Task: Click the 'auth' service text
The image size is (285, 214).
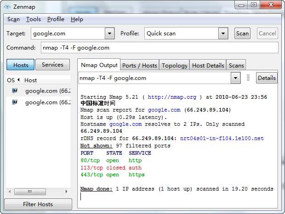Action: (x=135, y=168)
